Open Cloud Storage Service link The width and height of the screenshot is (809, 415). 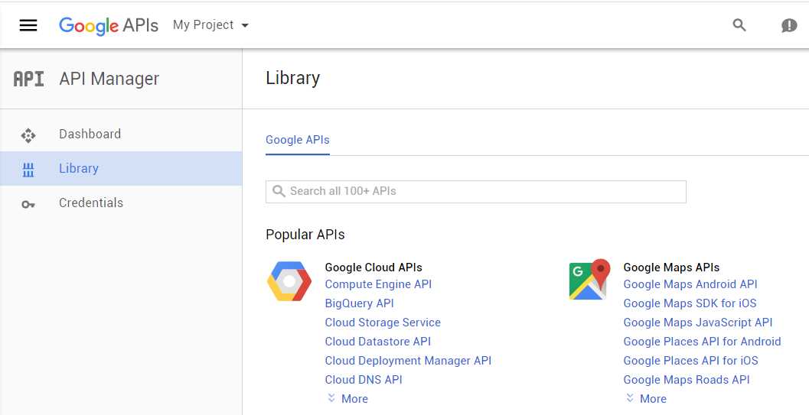[383, 323]
